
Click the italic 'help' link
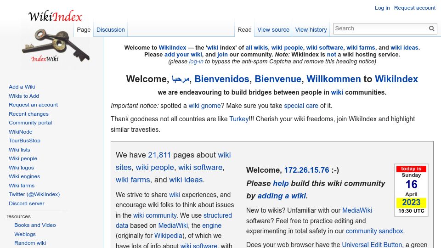coord(281,183)
